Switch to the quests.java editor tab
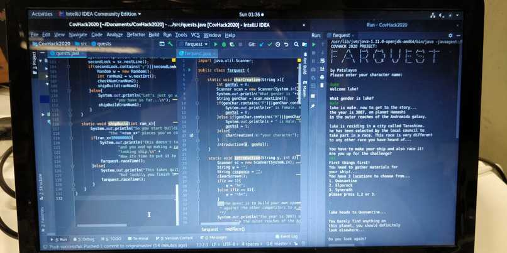Viewport: 507px width, 253px height. [x=67, y=53]
